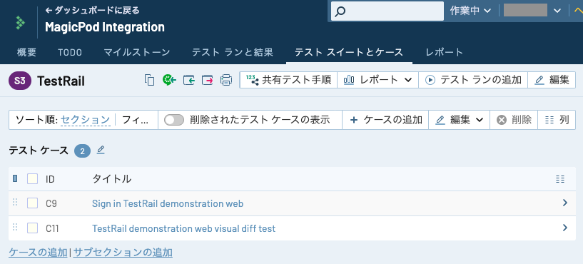Check the select-all checkbox in header
The width and height of the screenshot is (583, 264).
click(32, 179)
